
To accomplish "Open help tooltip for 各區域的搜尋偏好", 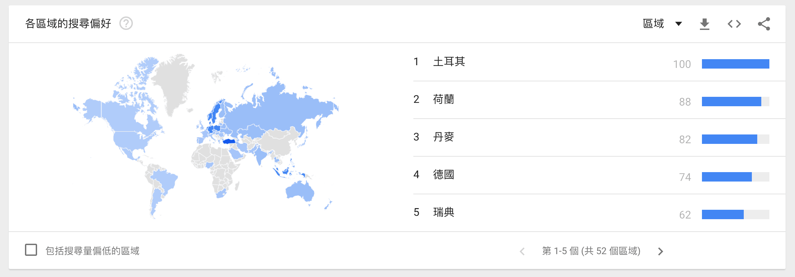I will tap(126, 24).
